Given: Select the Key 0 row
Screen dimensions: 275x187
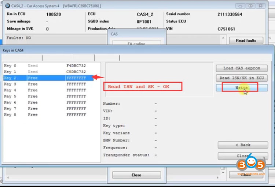Looking at the screenshot, I should pyautogui.click(x=48, y=66).
